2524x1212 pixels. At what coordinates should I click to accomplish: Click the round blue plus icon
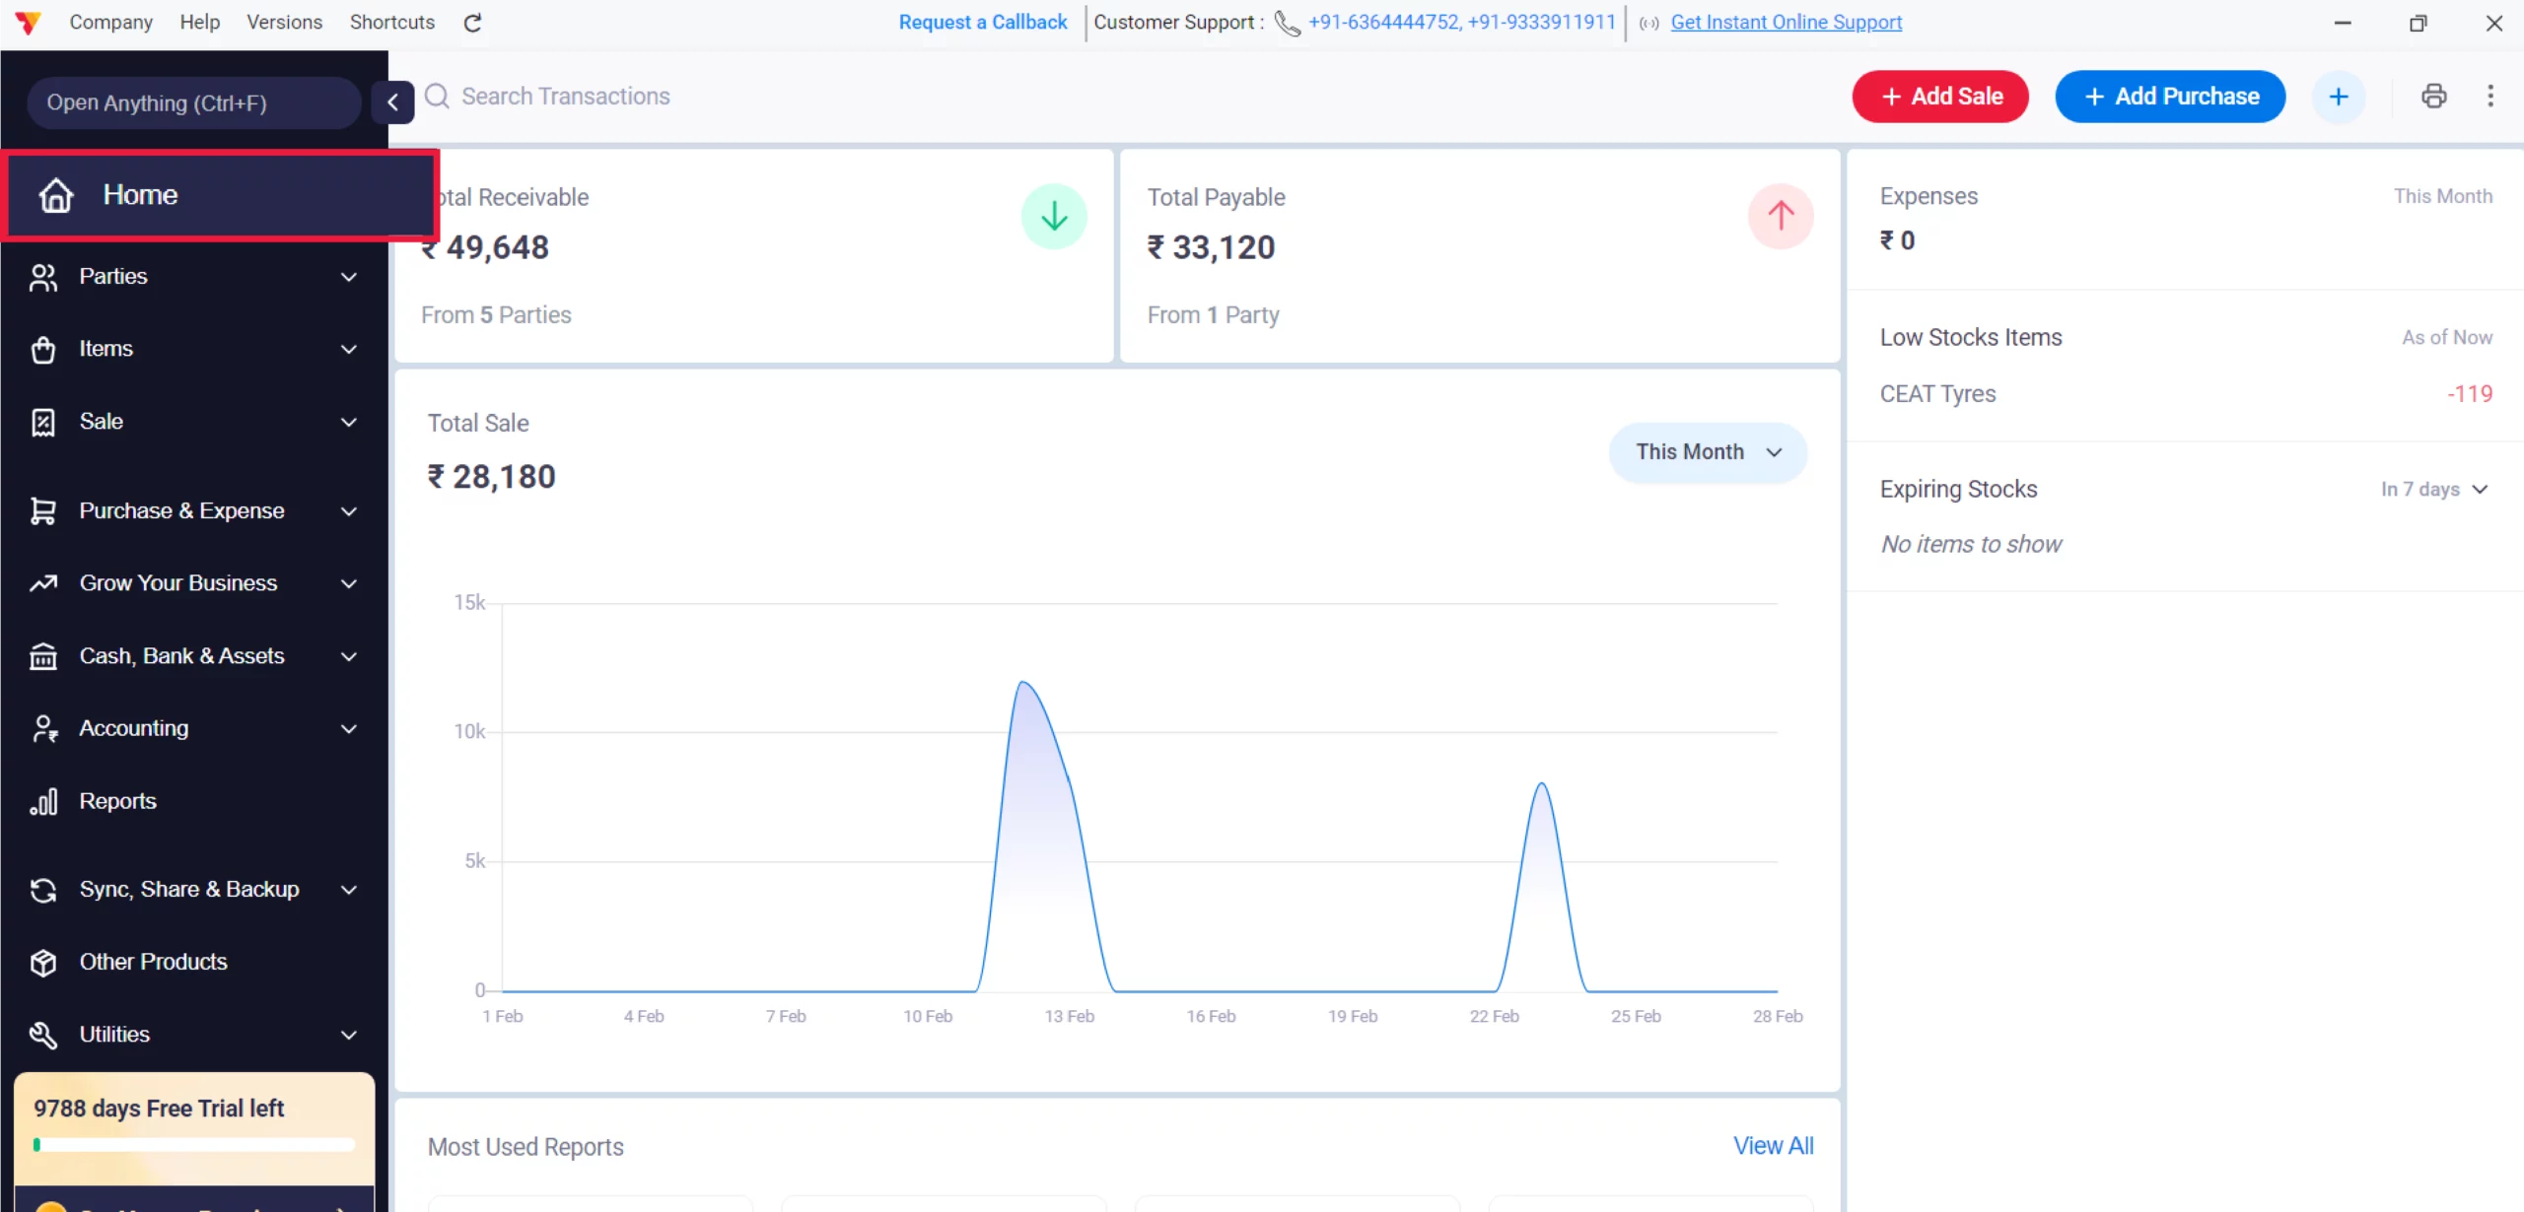point(2339,97)
